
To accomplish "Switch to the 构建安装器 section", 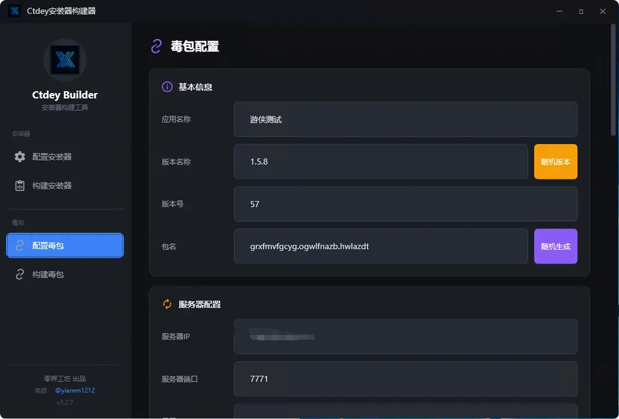I will [x=64, y=185].
